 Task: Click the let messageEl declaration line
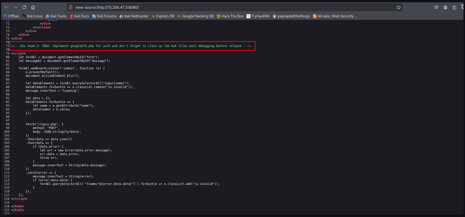coord(64,61)
